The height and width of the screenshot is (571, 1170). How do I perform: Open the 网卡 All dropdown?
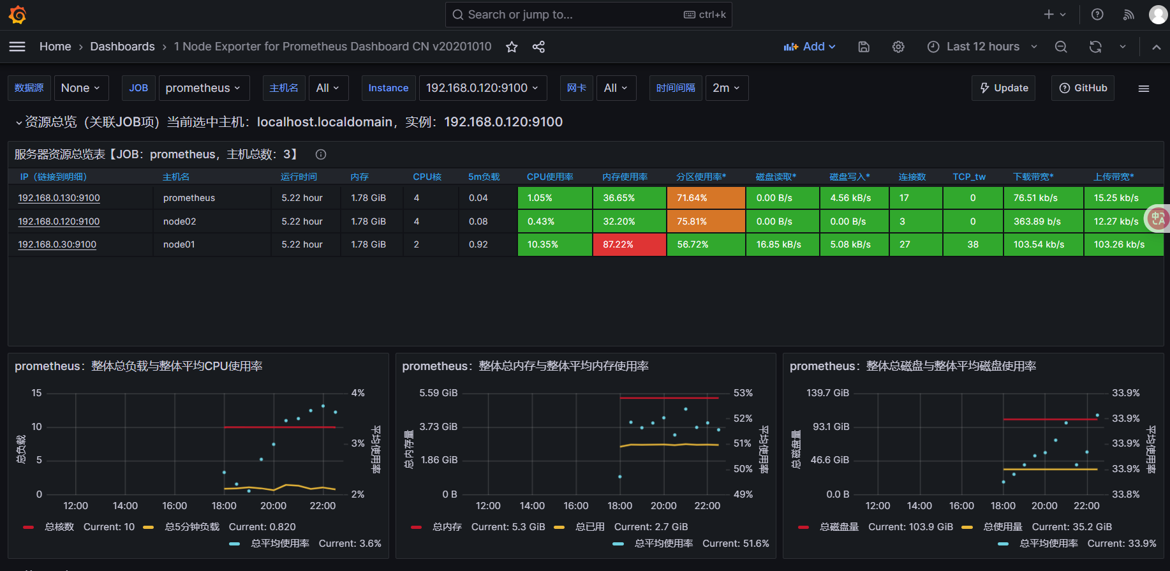point(616,88)
